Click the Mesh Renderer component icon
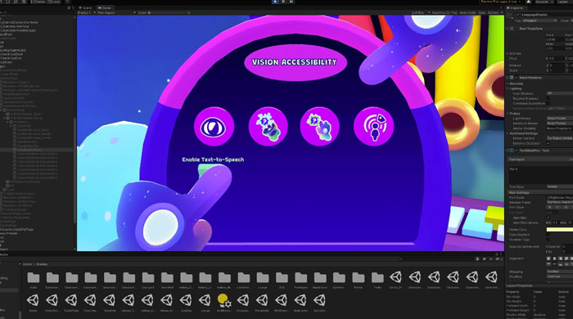Viewport: 573px width, 319px height. [512, 78]
